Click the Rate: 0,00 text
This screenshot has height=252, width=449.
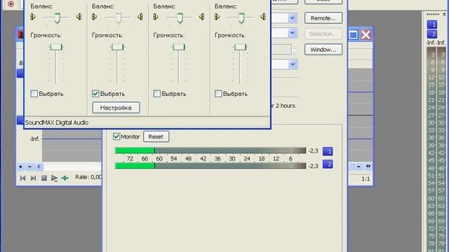click(88, 177)
